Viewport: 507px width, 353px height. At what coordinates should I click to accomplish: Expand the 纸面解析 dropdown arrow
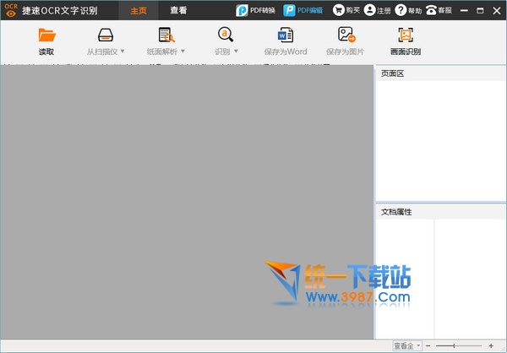[184, 52]
